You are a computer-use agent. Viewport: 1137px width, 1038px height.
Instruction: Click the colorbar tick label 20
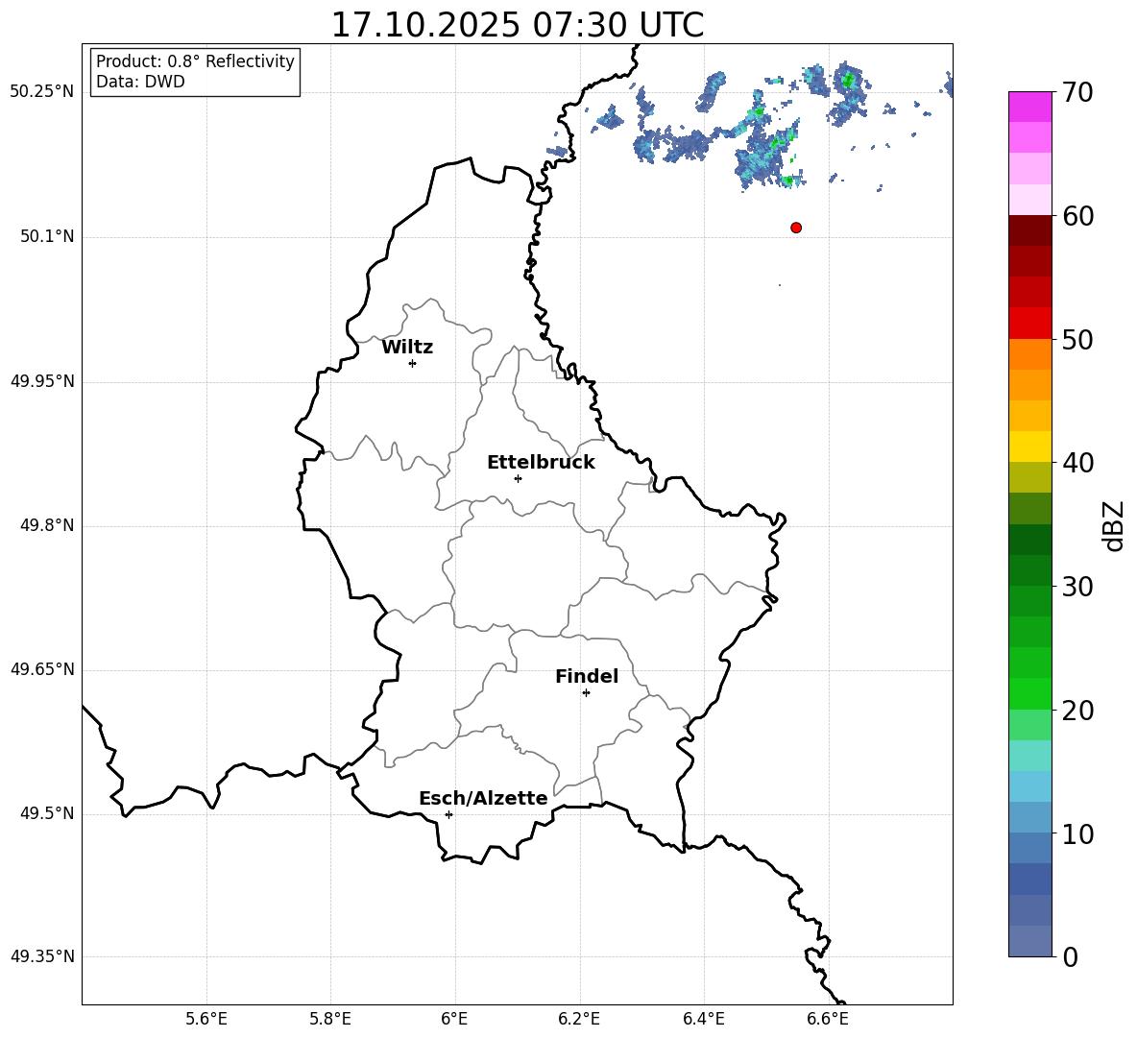tap(1077, 711)
